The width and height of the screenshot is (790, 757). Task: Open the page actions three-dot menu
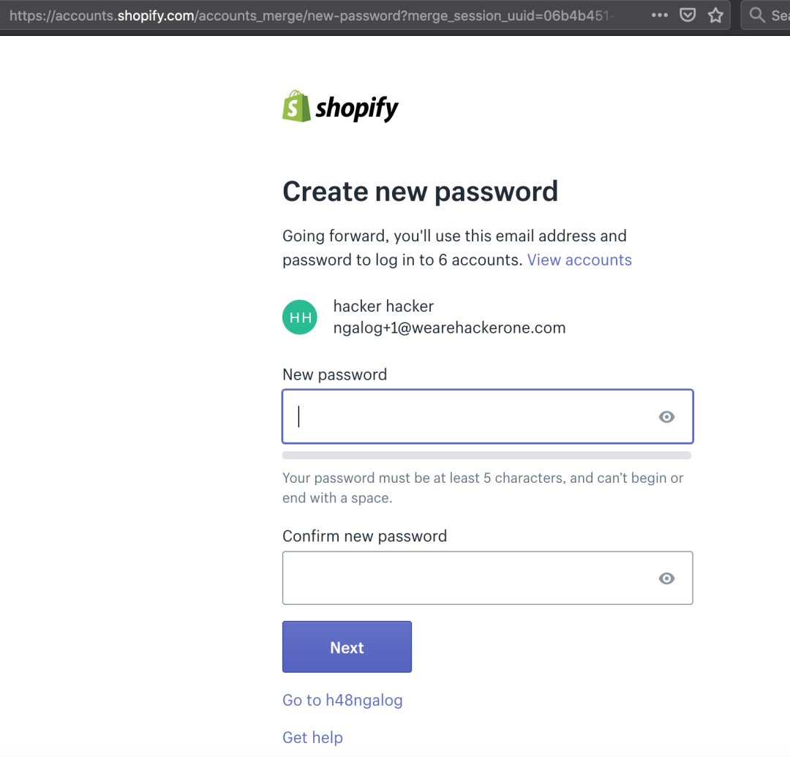point(659,15)
